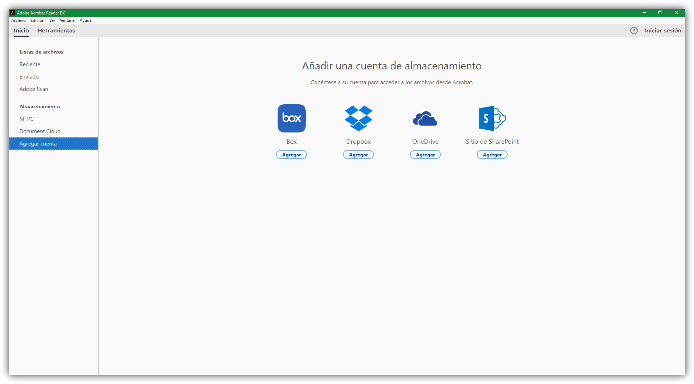Image resolution: width=694 pixels, height=384 pixels.
Task: Click Iniciar sesión link
Action: [x=663, y=31]
